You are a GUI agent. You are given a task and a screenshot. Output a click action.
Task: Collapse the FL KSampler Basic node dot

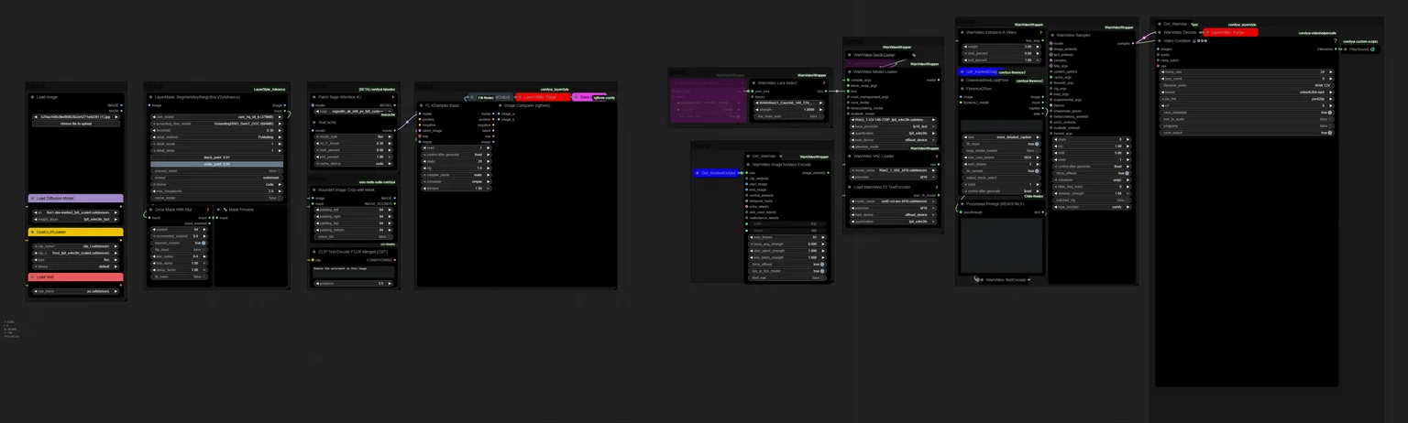[x=421, y=105]
